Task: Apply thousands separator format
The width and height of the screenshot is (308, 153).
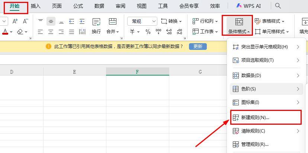Action: [x=158, y=32]
